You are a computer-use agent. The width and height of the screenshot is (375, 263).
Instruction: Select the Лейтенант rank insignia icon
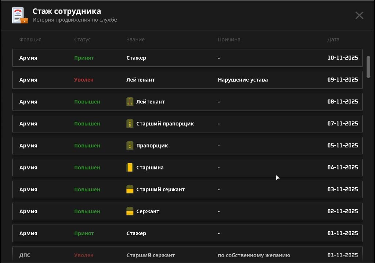(129, 101)
